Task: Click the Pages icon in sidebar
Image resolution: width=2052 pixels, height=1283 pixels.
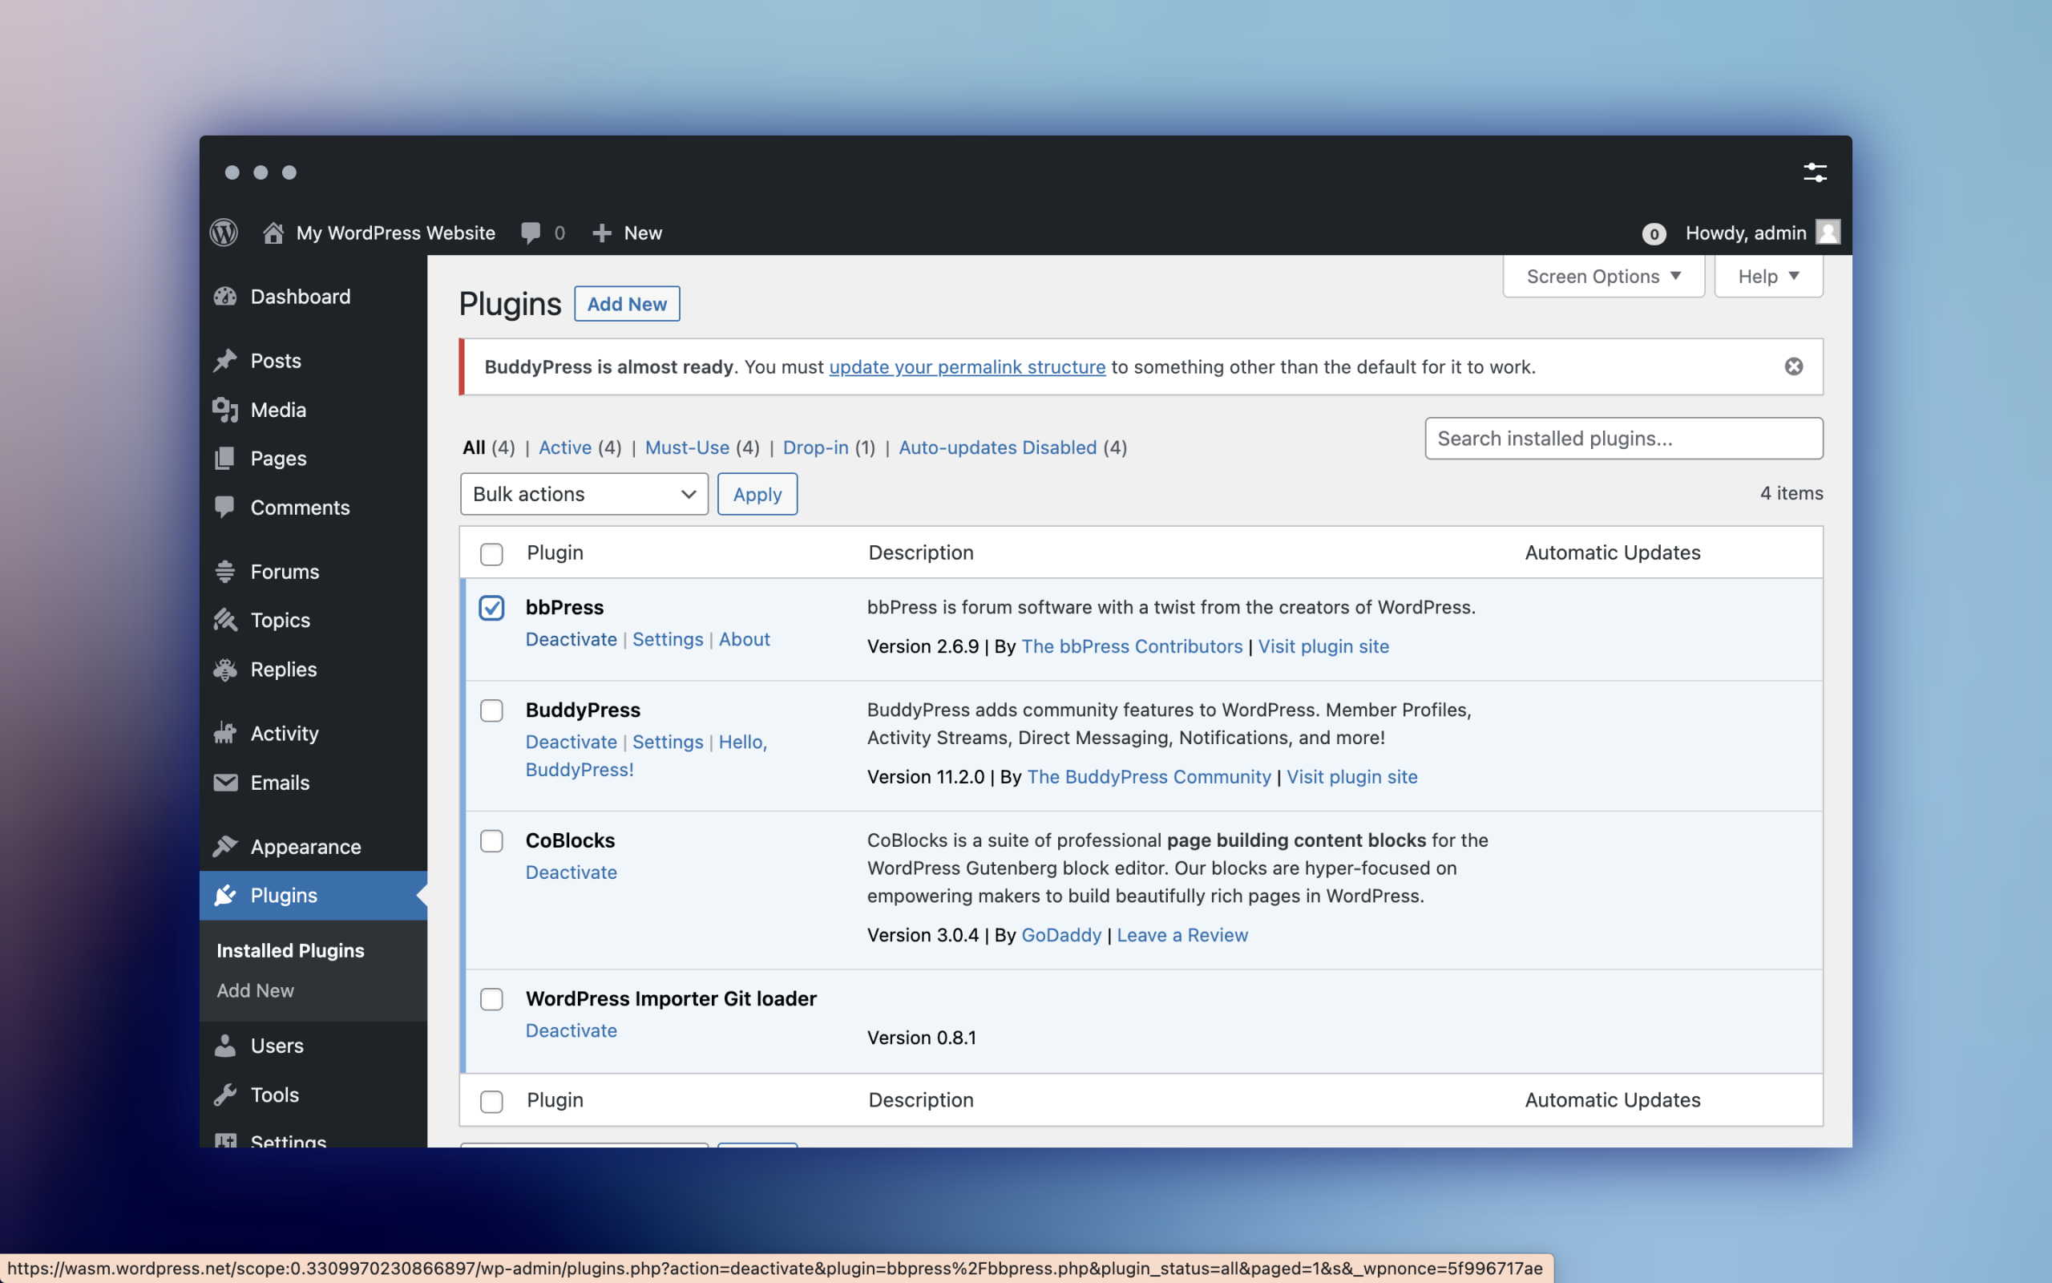Action: (x=225, y=458)
